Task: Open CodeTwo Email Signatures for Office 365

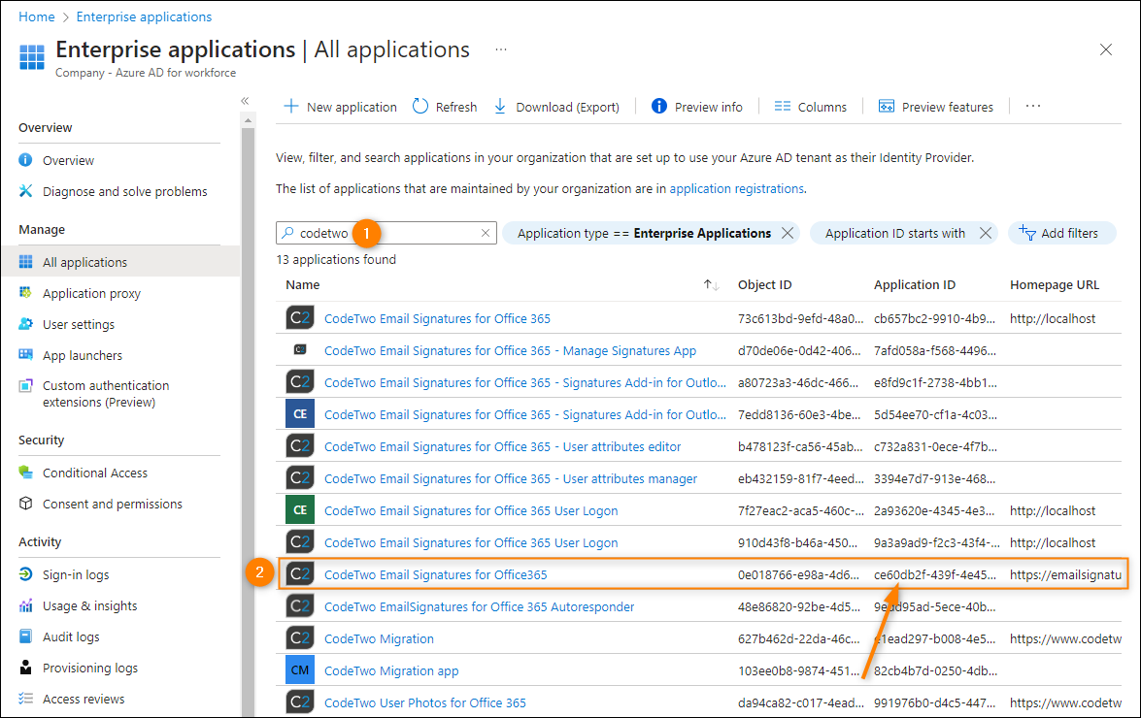Action: (x=437, y=319)
